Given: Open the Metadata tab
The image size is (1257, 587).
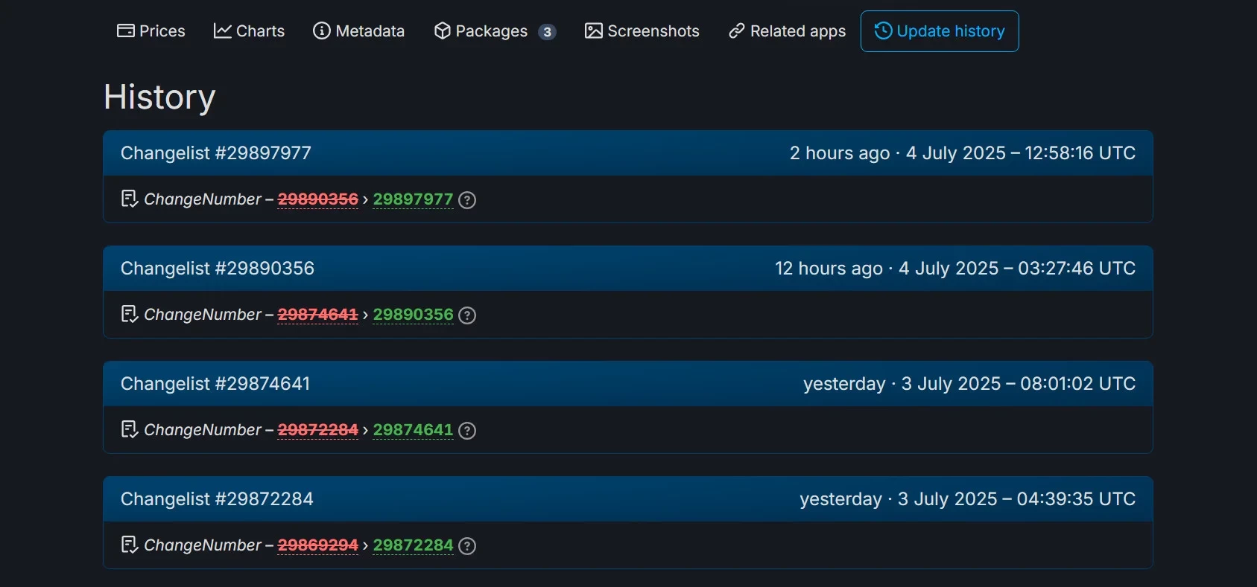Looking at the screenshot, I should pyautogui.click(x=359, y=31).
